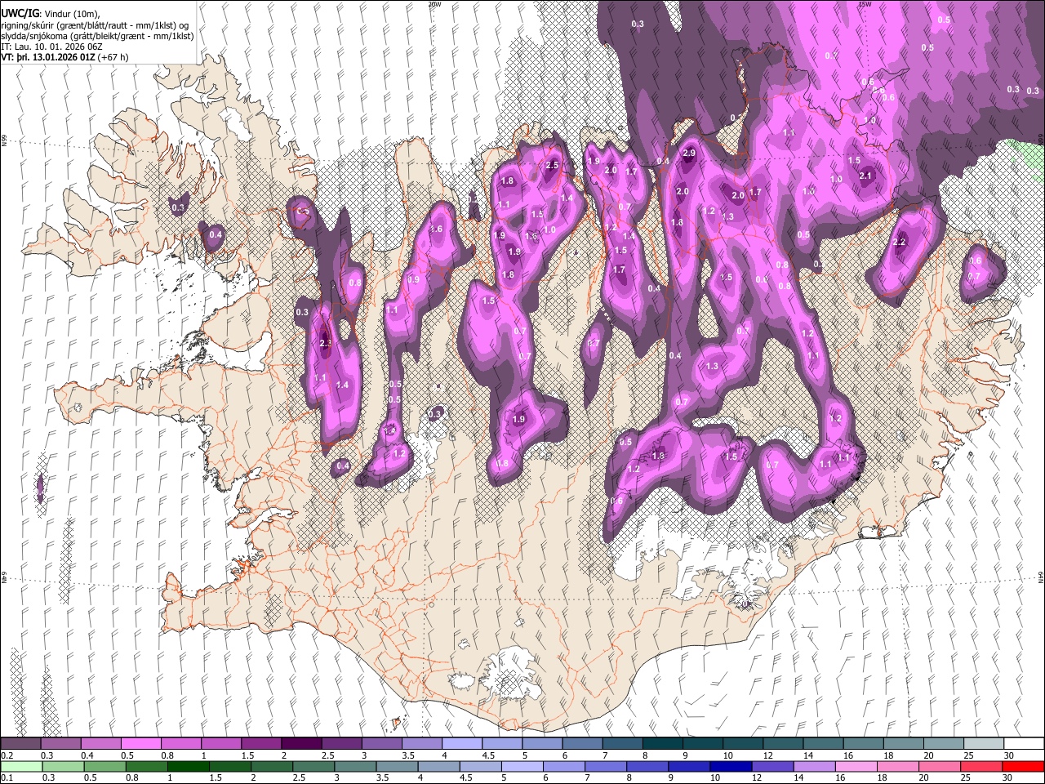Image resolution: width=1045 pixels, height=784 pixels.
Task: Select the 2.5 precipitation value on map
Action: point(551,166)
